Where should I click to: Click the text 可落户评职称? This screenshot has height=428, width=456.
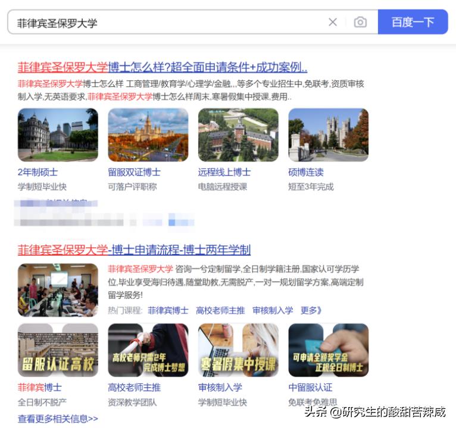click(x=132, y=187)
